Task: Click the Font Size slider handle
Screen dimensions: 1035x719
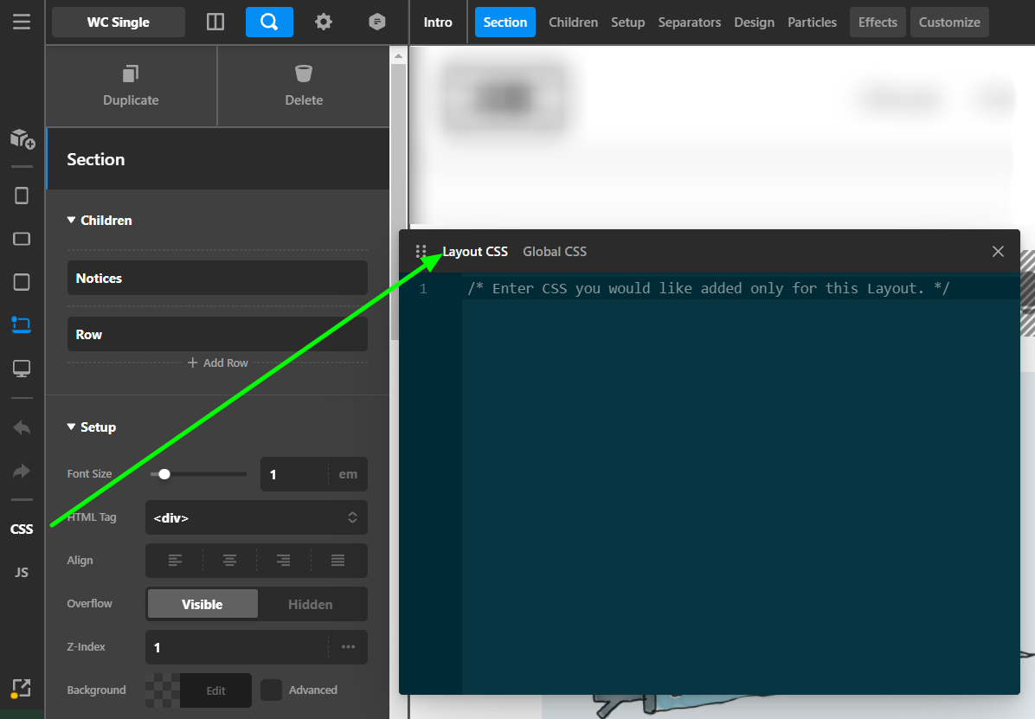Action: (164, 474)
